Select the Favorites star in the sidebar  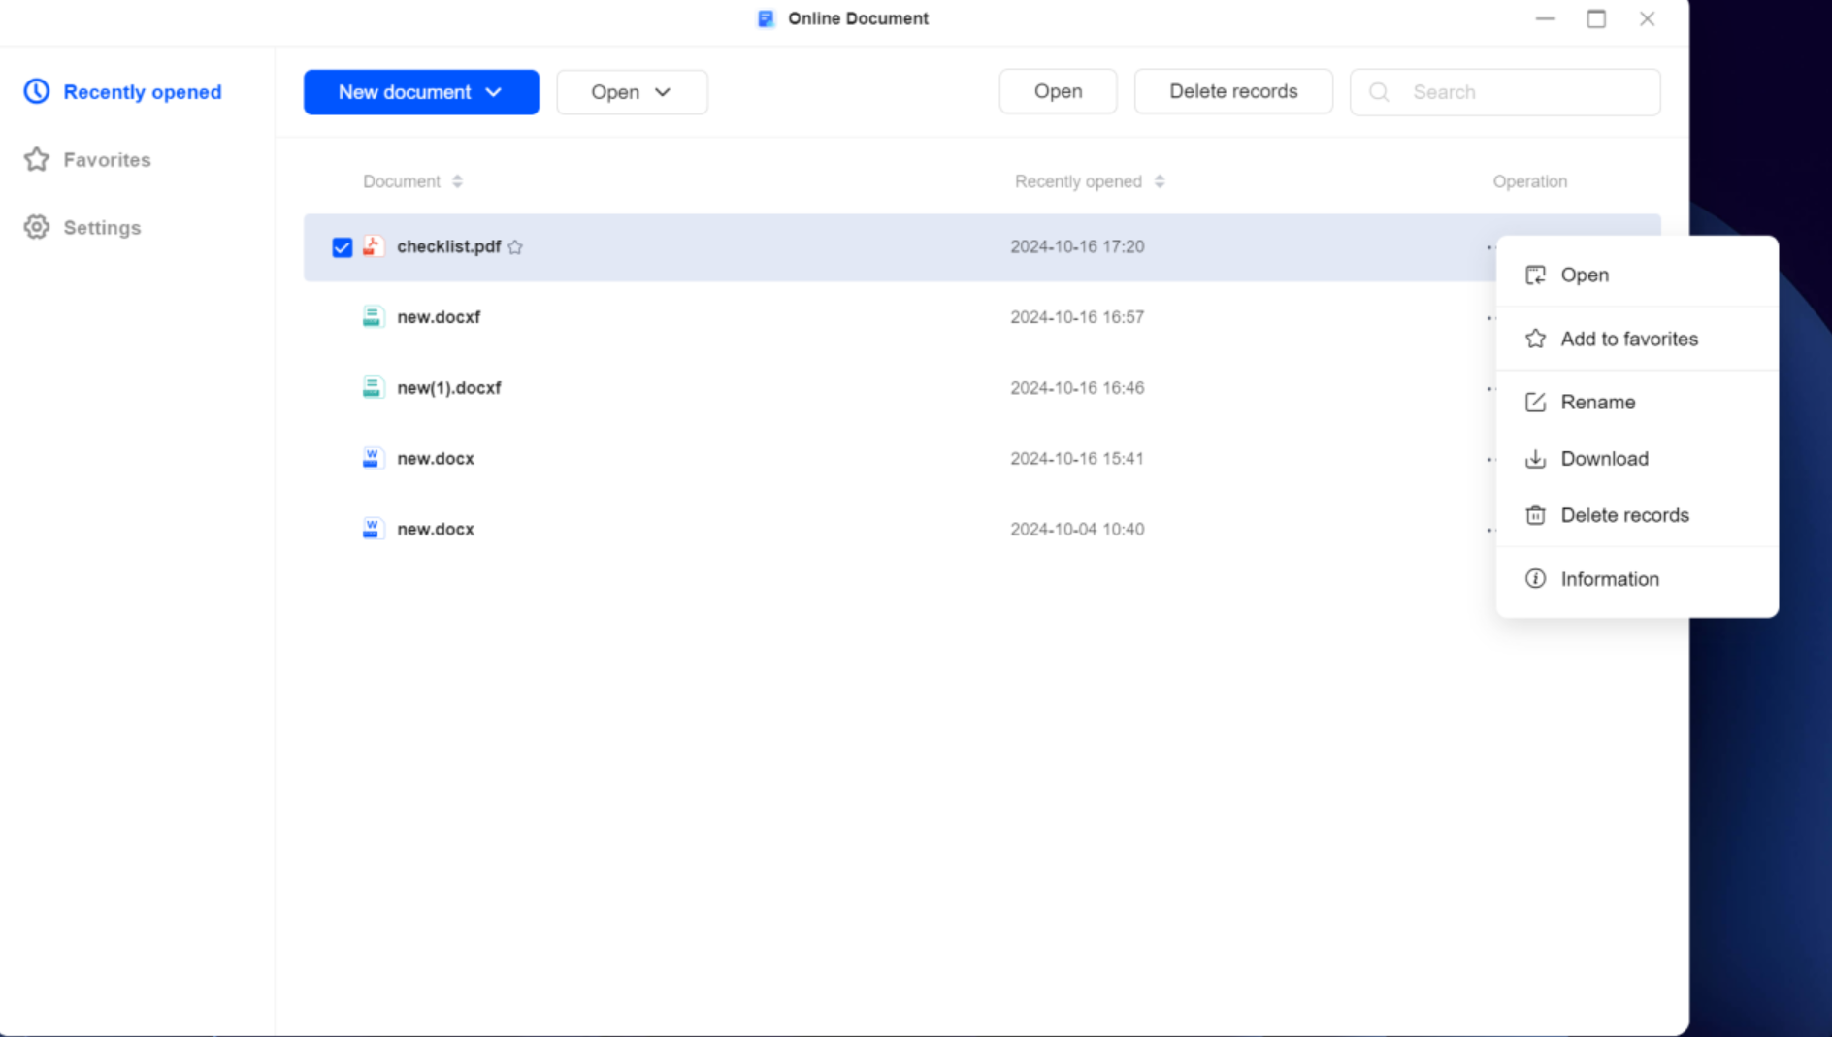[36, 159]
